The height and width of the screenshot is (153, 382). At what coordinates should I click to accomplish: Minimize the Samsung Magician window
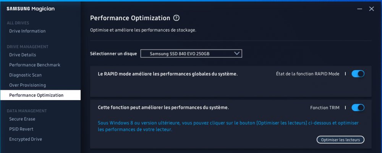(x=359, y=9)
